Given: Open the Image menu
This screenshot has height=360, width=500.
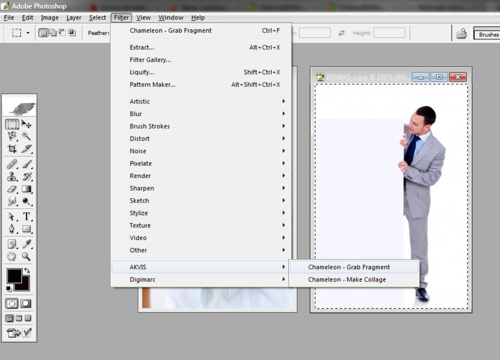Looking at the screenshot, I should click(x=49, y=17).
